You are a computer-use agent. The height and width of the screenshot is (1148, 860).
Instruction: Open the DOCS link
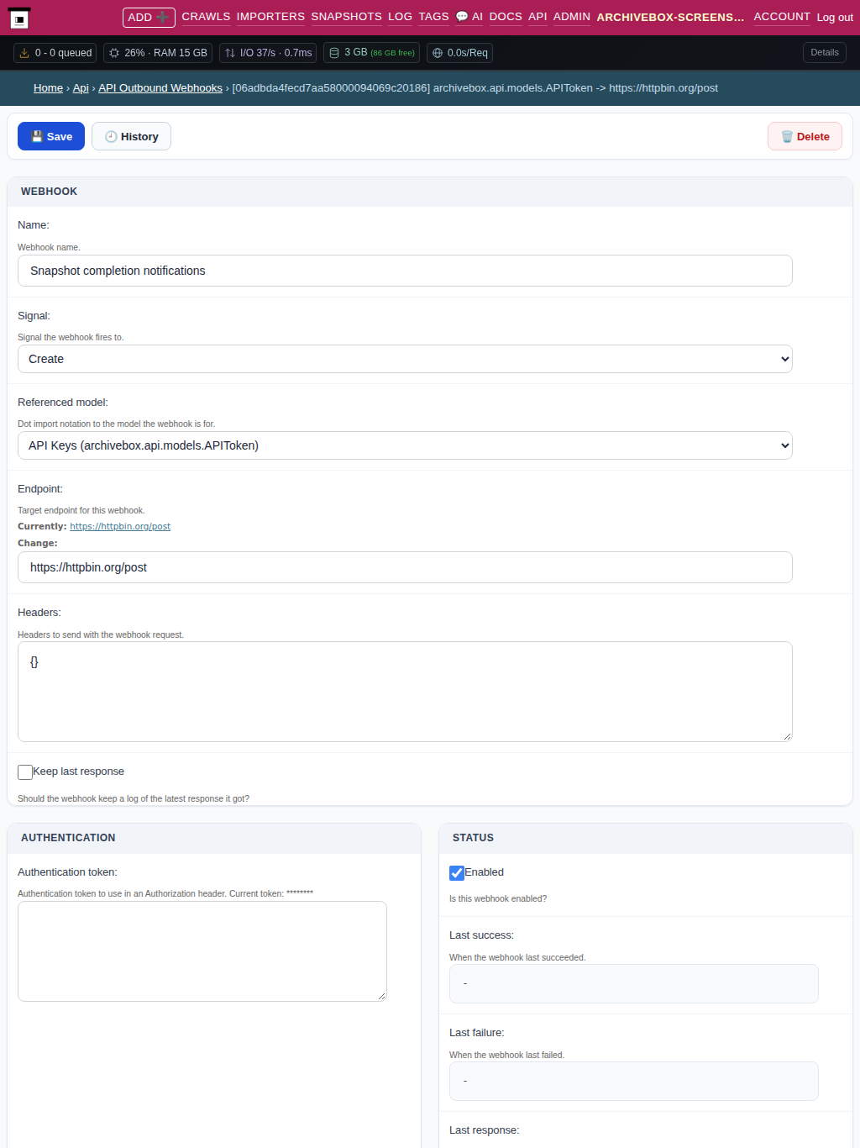(506, 17)
